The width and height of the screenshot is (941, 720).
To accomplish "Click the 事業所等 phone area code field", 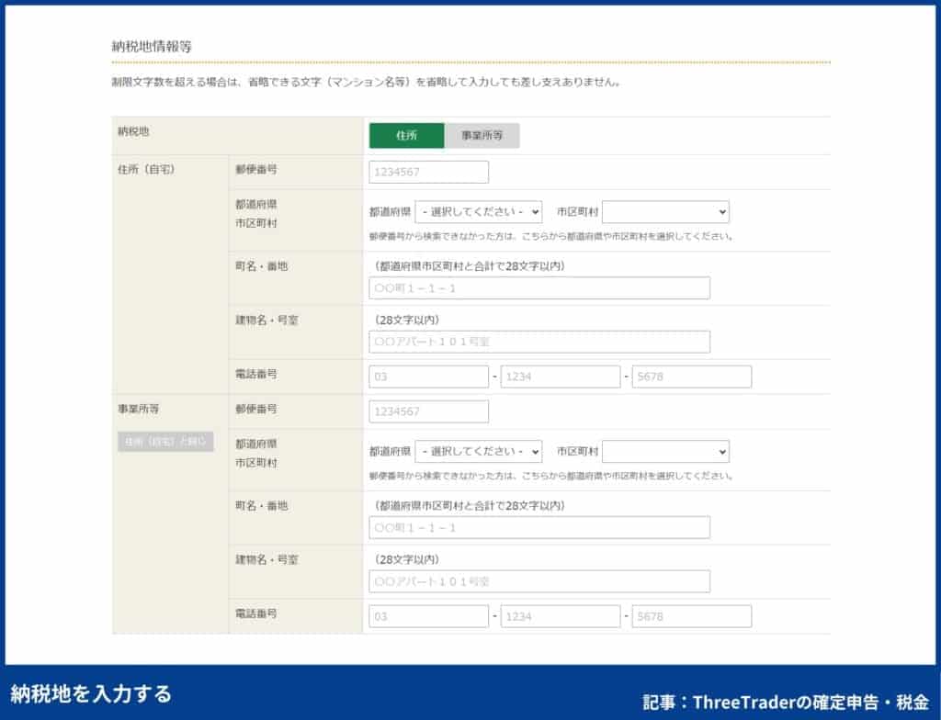I will coord(428,616).
